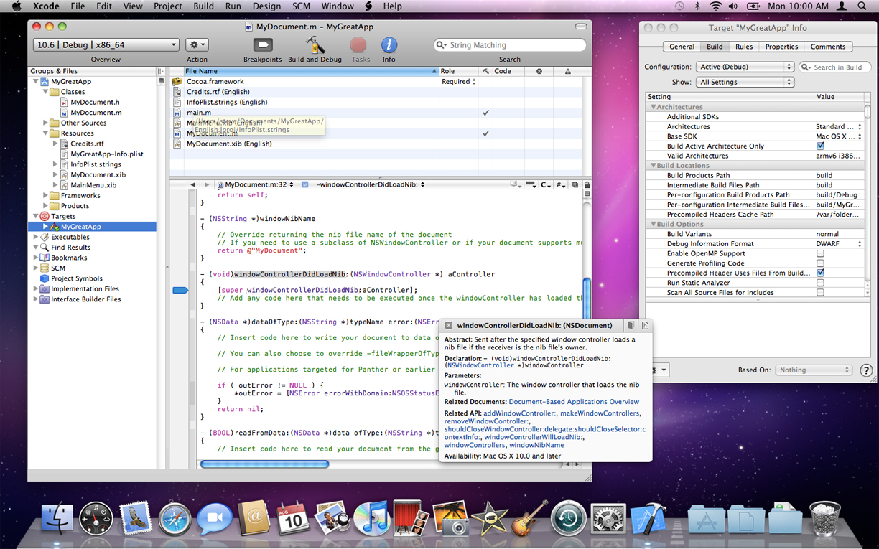Switch to the Rules tab in Target Info
Screen dimensions: 879x549
click(744, 47)
